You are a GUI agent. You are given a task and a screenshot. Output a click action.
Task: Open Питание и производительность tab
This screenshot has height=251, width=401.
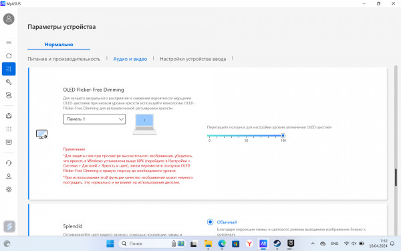[x=64, y=59]
